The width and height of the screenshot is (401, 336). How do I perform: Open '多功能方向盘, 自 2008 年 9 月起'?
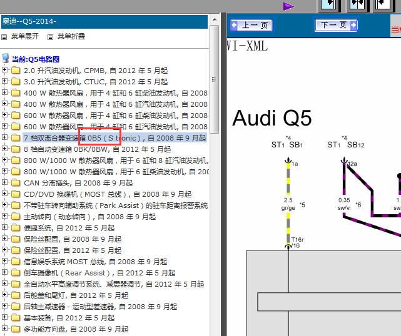pyautogui.click(x=76, y=329)
